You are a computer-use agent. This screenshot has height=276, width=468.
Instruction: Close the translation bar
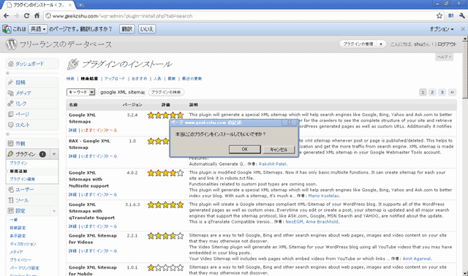tap(463, 29)
